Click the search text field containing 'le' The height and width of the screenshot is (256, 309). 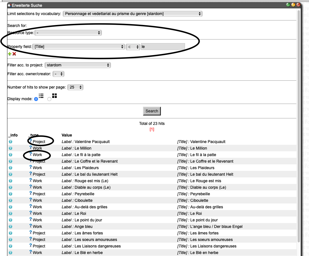pos(163,47)
